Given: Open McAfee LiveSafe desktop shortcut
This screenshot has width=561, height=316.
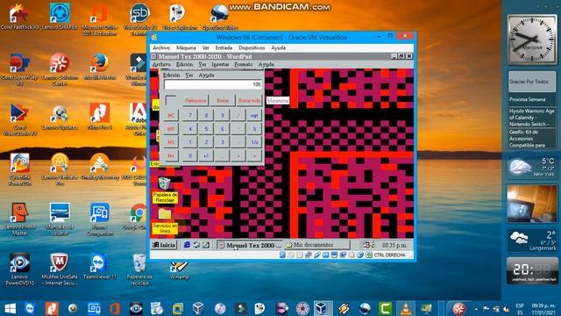Looking at the screenshot, I should tap(60, 269).
